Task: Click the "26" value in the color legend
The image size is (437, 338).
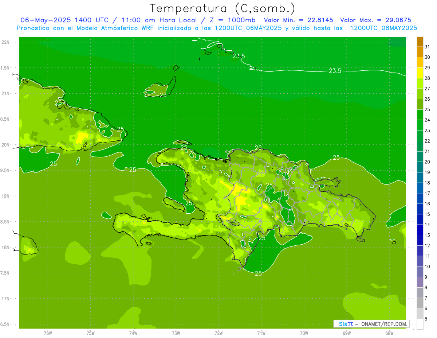Action: pos(428,99)
